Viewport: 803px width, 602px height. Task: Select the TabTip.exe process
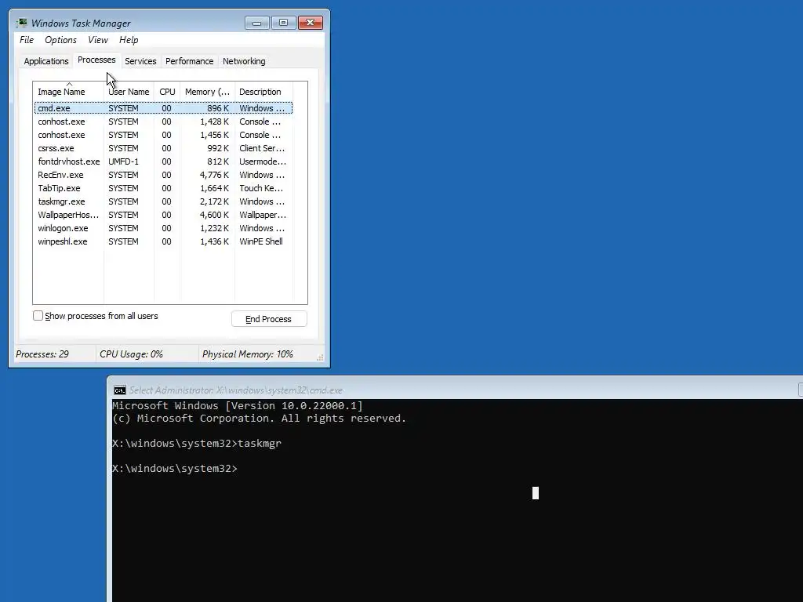click(163, 188)
